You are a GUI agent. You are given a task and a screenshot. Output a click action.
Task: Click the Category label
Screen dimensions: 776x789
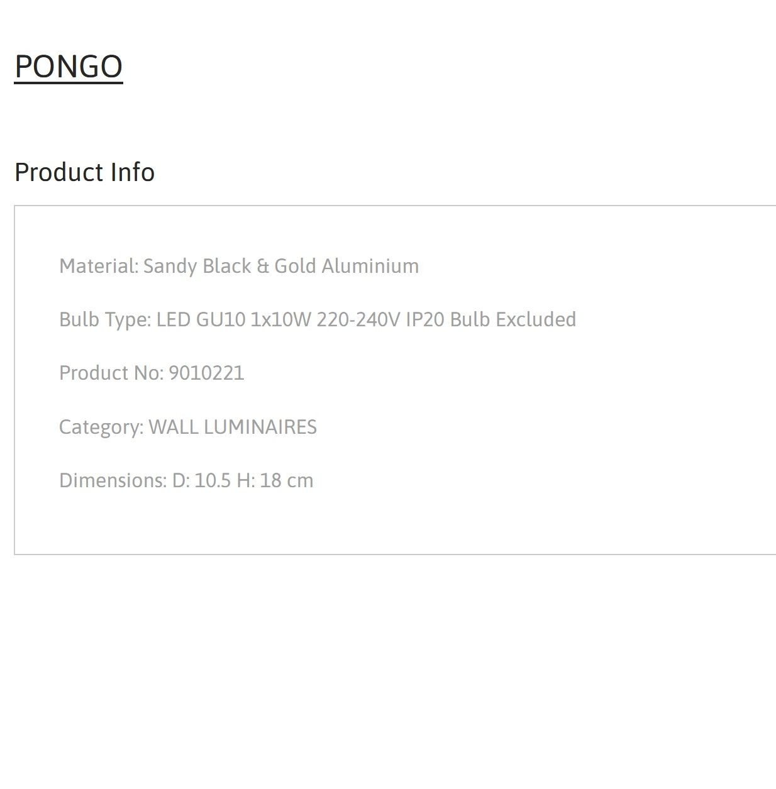click(x=101, y=427)
